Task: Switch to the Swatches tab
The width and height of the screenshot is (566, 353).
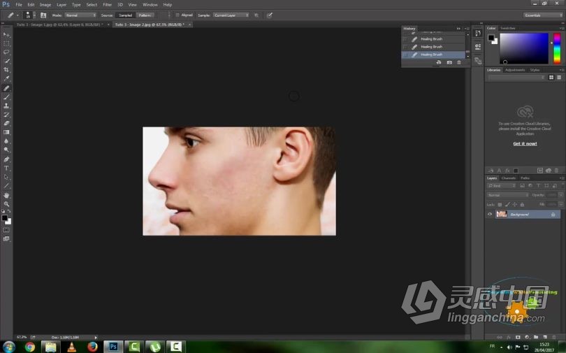Action: 508,28
